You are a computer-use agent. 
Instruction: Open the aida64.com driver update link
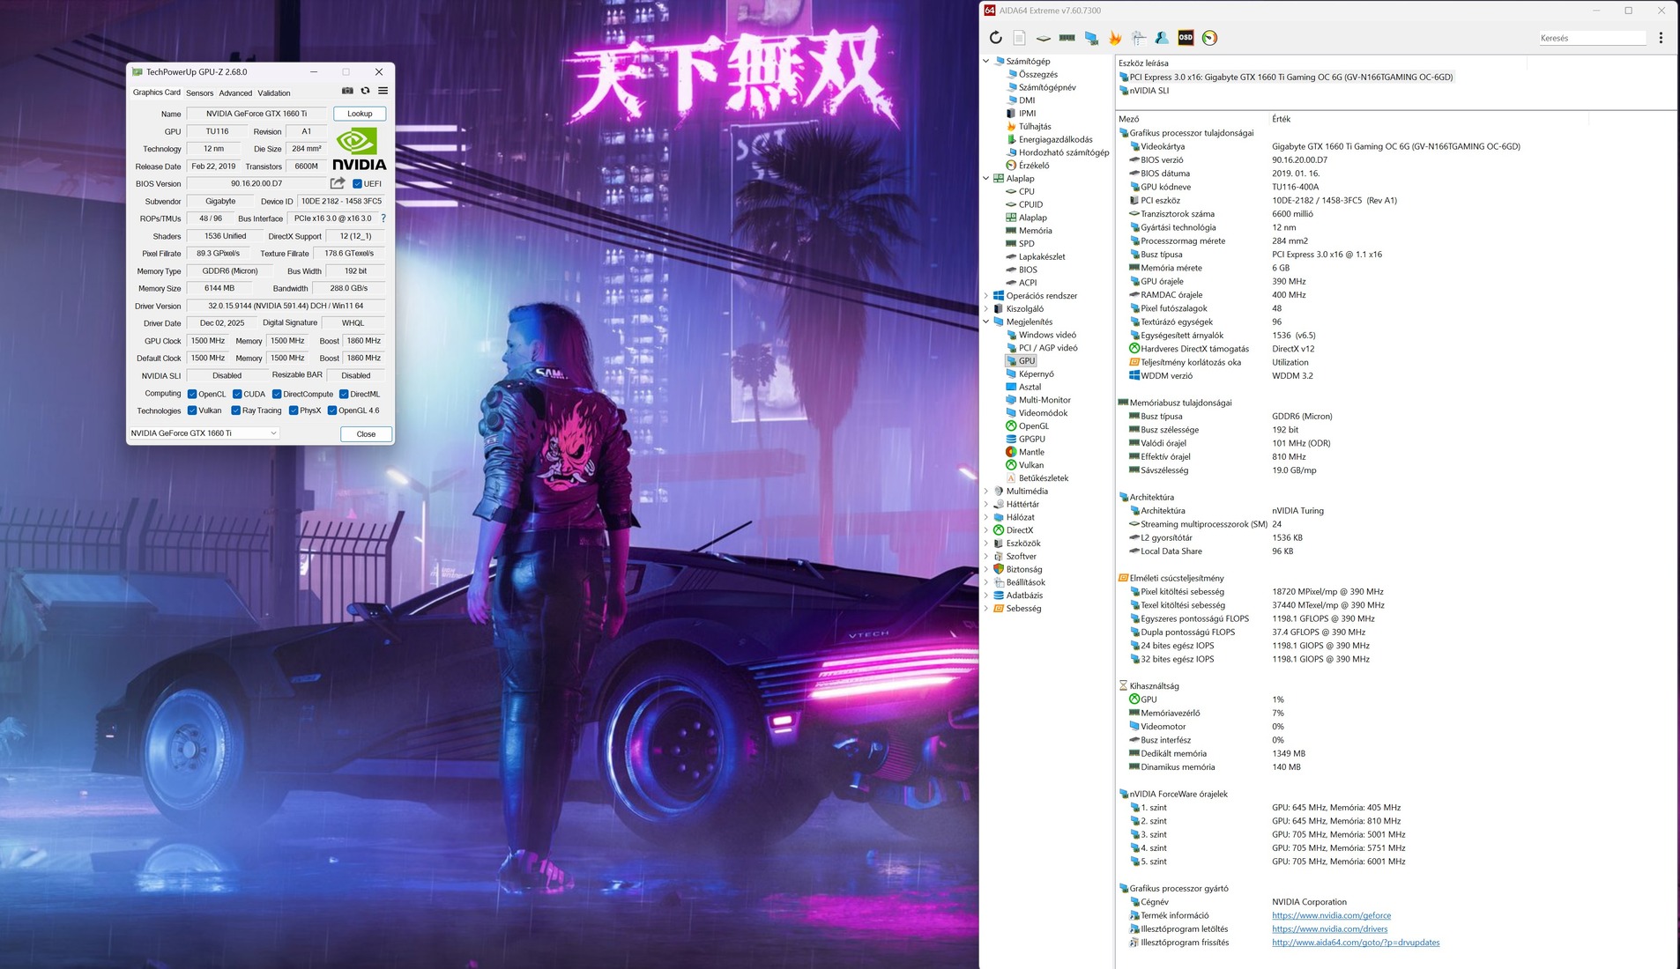1356,943
